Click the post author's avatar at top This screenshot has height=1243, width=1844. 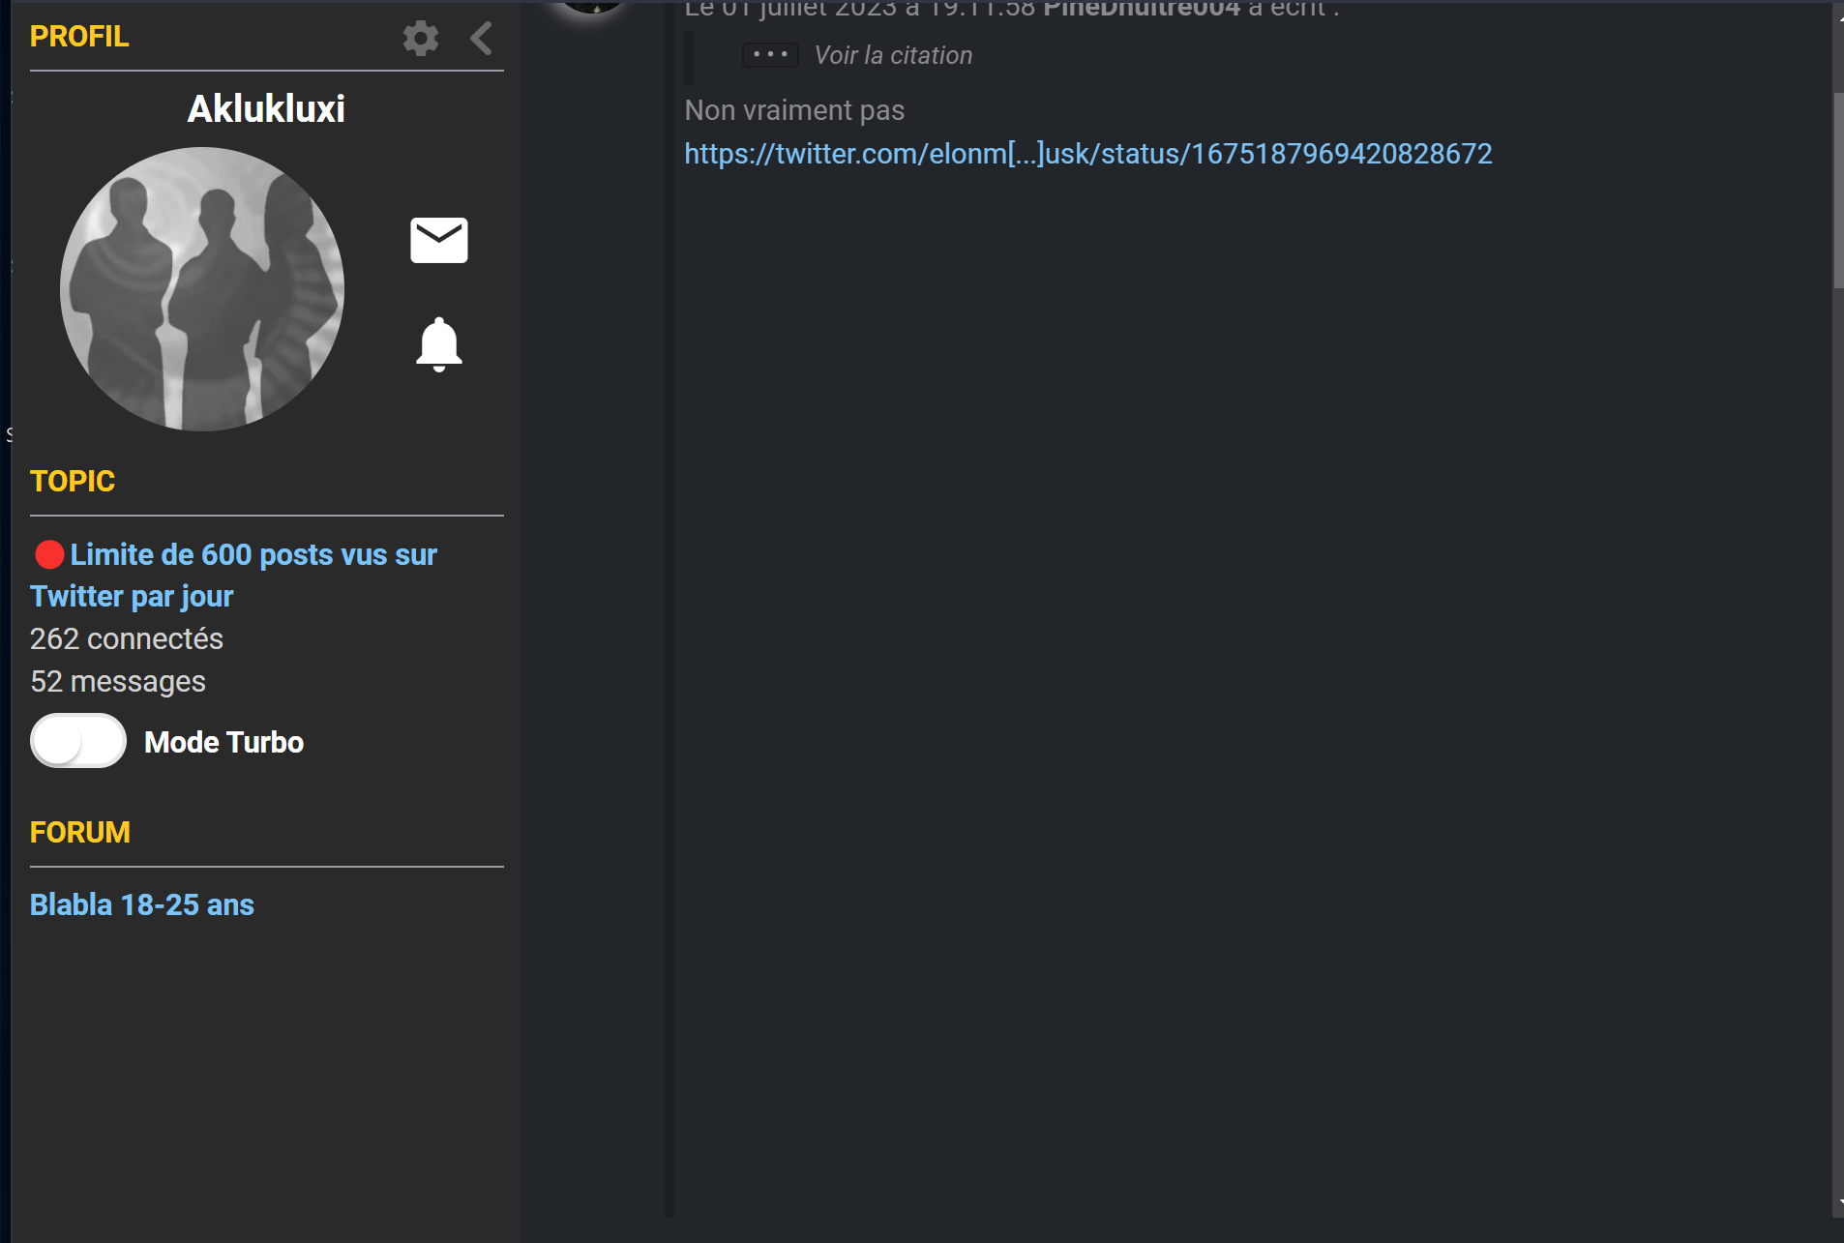tap(591, 5)
